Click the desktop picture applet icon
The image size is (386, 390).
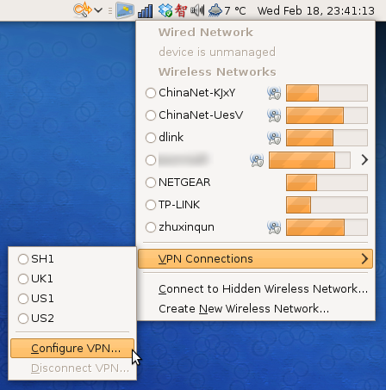coord(125,10)
